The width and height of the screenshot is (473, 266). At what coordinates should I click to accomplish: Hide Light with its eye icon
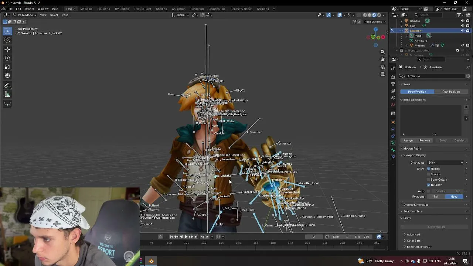point(463,26)
